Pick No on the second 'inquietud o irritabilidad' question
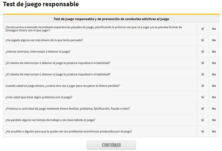 click(x=214, y=75)
